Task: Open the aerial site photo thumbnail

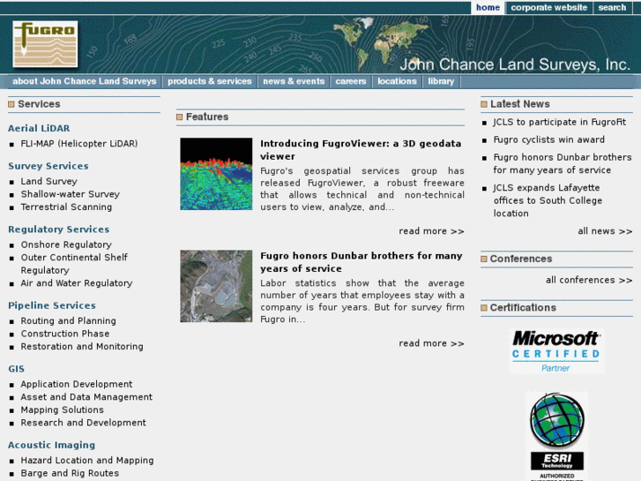Action: (x=216, y=286)
